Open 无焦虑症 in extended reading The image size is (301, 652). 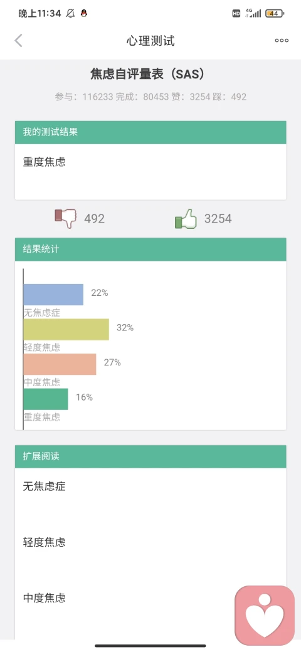44,486
